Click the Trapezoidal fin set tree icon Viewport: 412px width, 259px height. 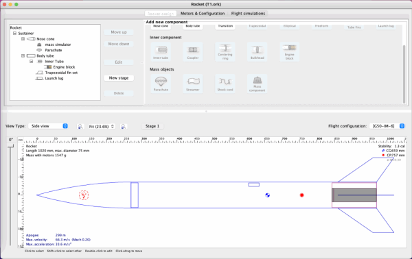(x=39, y=73)
